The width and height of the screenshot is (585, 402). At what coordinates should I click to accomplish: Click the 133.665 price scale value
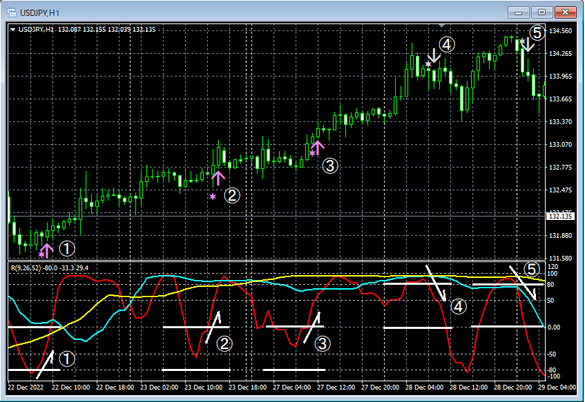[x=560, y=99]
